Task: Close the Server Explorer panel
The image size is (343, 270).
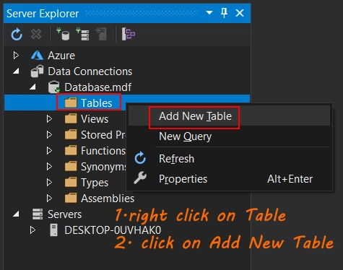Action: point(240,13)
